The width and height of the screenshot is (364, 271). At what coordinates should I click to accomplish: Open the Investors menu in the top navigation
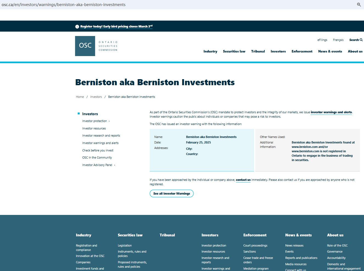click(278, 51)
